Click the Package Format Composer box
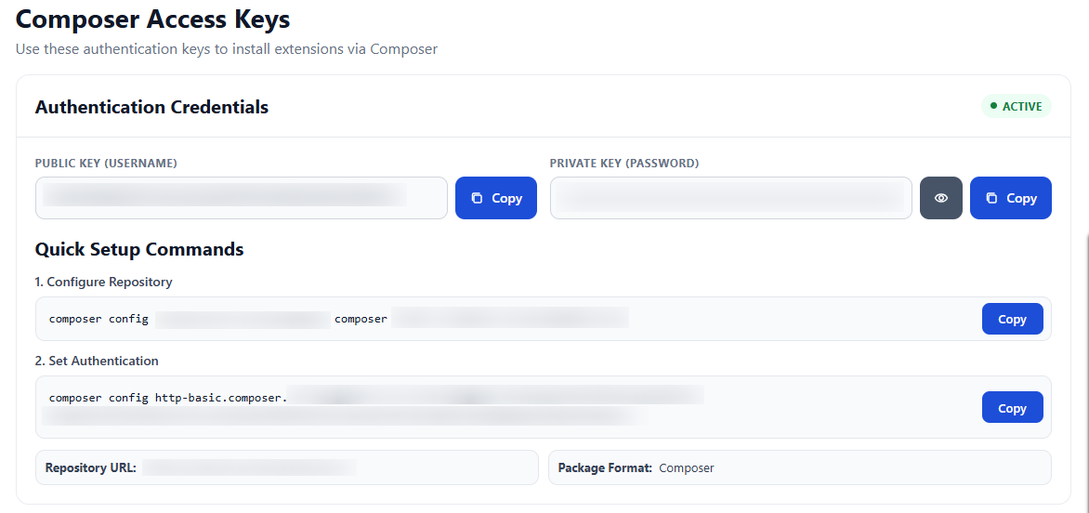This screenshot has height=513, width=1089. click(x=799, y=467)
